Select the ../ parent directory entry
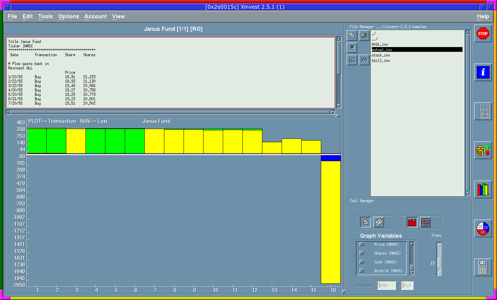 [x=417, y=39]
